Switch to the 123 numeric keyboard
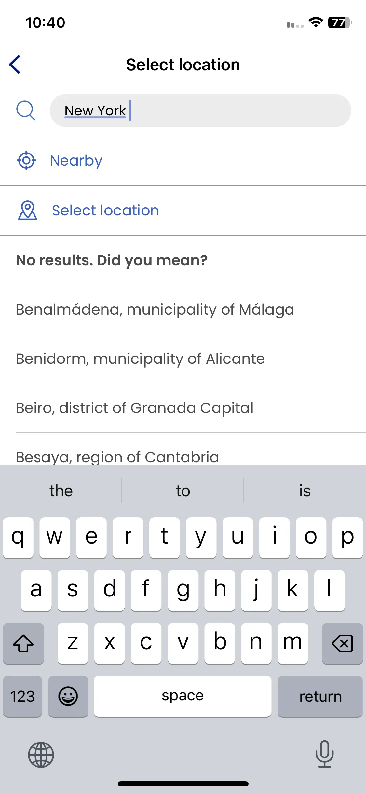The height and width of the screenshot is (794, 366). 22,696
